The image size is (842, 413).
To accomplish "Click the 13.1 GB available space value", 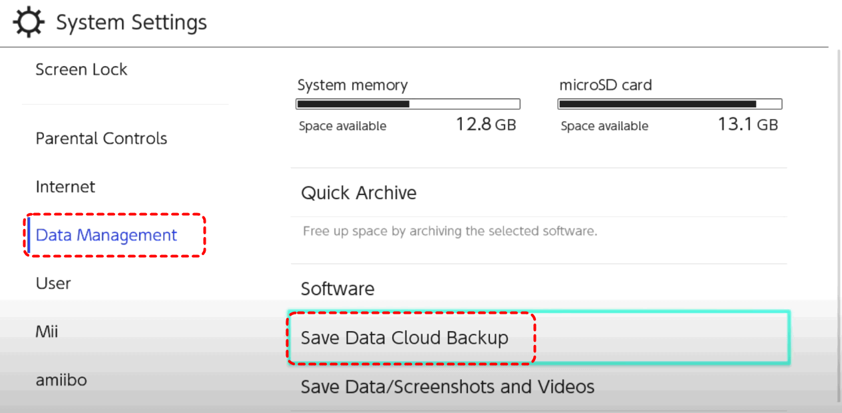I will [747, 124].
